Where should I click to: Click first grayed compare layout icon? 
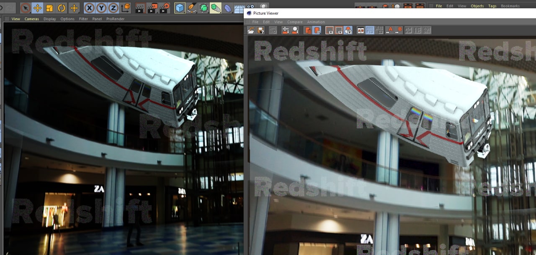[x=409, y=30]
